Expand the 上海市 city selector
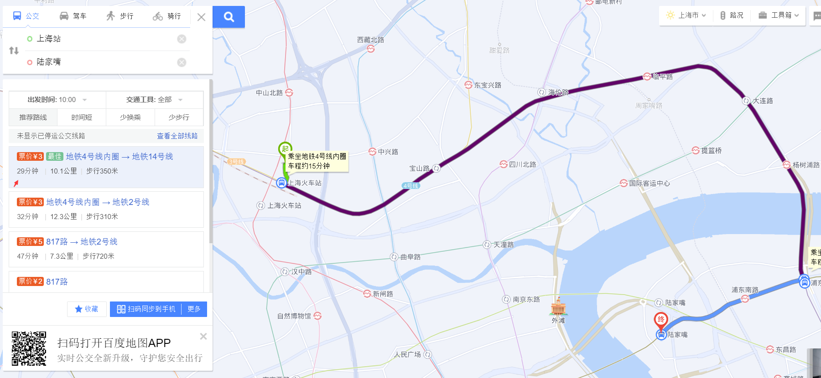The image size is (821, 378). [686, 15]
